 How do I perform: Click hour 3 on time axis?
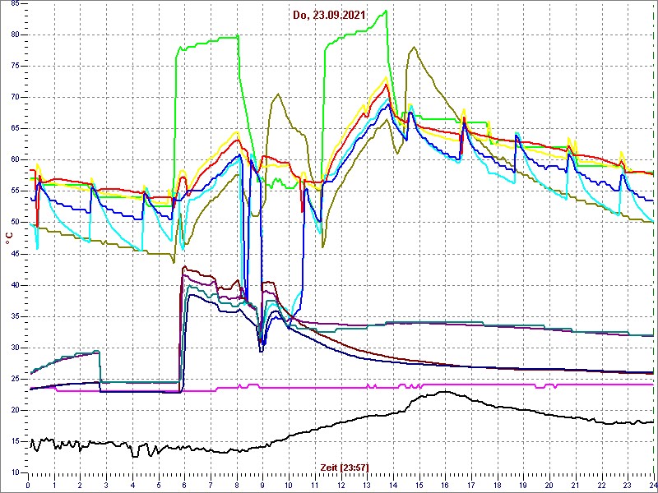coord(106,486)
